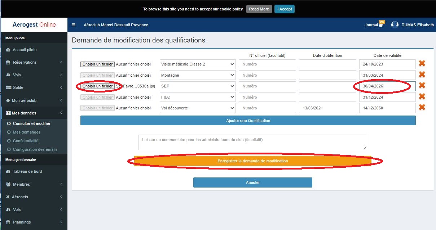Toggle the hamburger sidebar menu icon
This screenshot has width=436, height=230.
(x=74, y=25)
